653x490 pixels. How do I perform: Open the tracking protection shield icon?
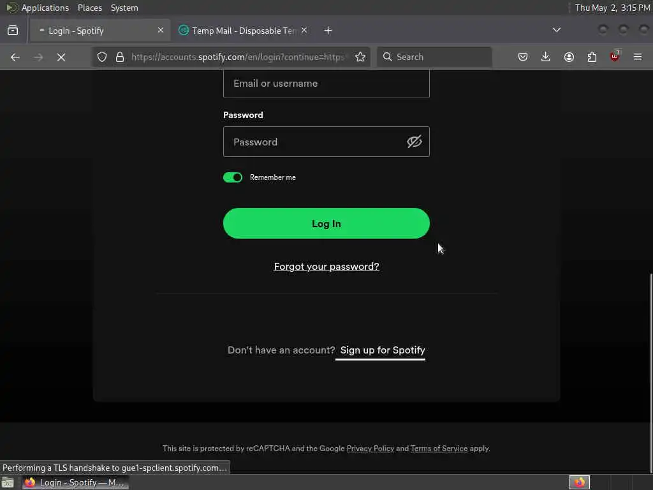click(102, 57)
